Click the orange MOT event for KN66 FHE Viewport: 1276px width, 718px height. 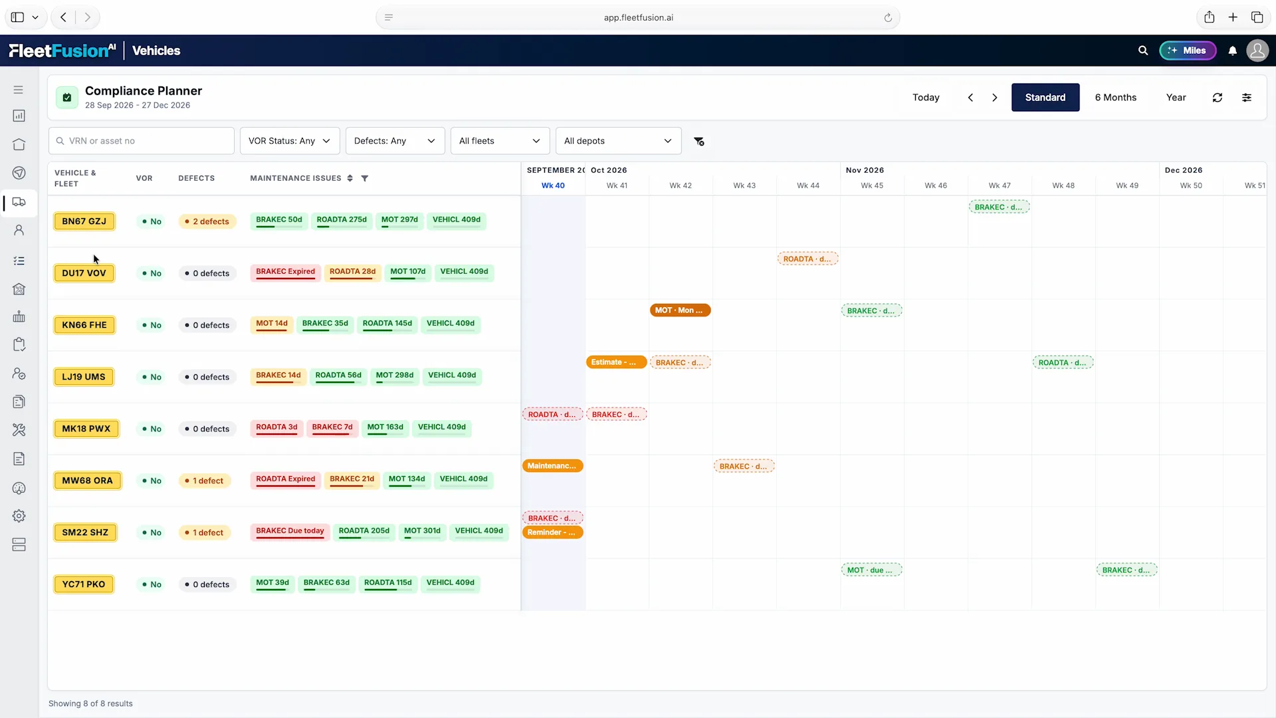[680, 310]
